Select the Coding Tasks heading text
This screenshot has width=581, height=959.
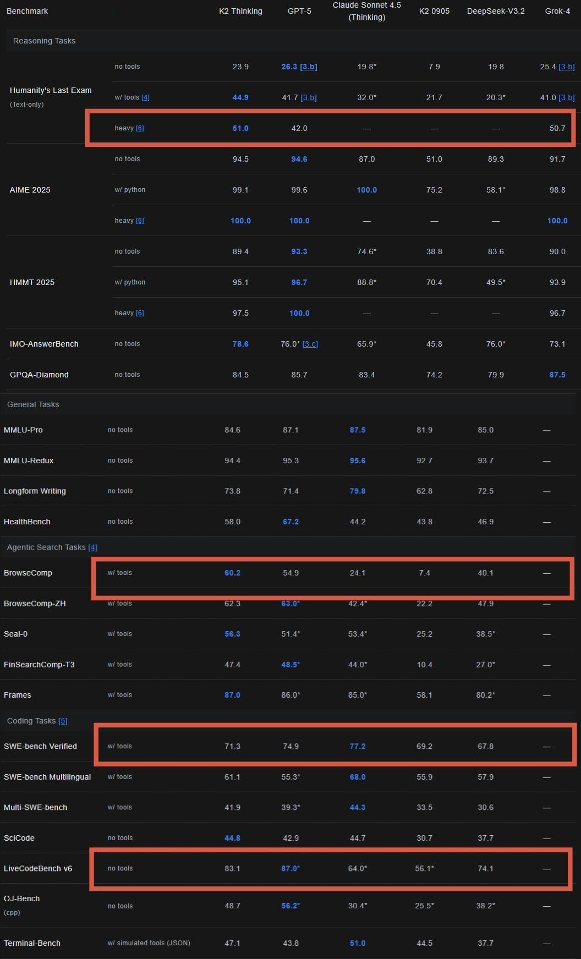pyautogui.click(x=31, y=721)
